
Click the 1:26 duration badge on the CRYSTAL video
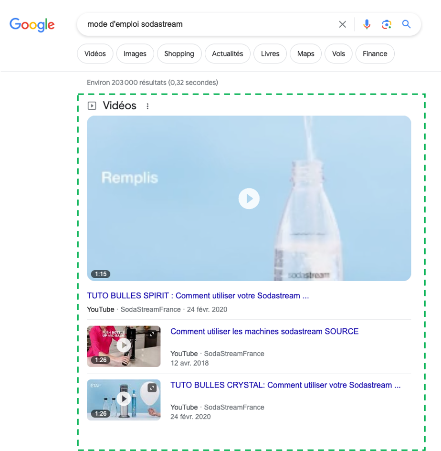pyautogui.click(x=101, y=414)
